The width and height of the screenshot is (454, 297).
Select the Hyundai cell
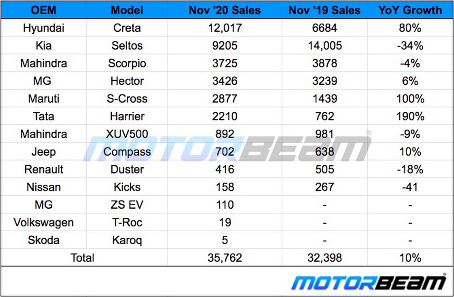(x=43, y=28)
